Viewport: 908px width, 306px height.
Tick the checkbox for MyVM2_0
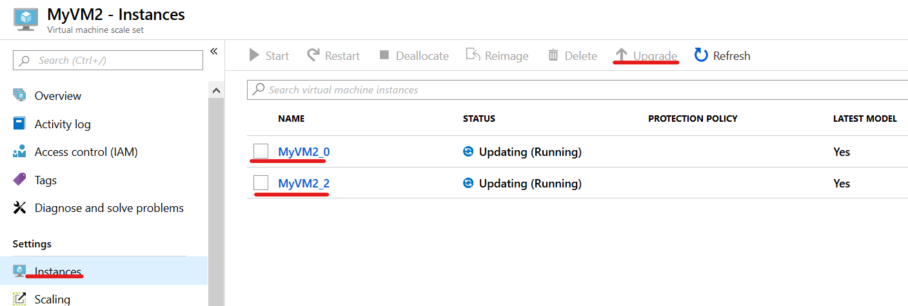coord(261,151)
